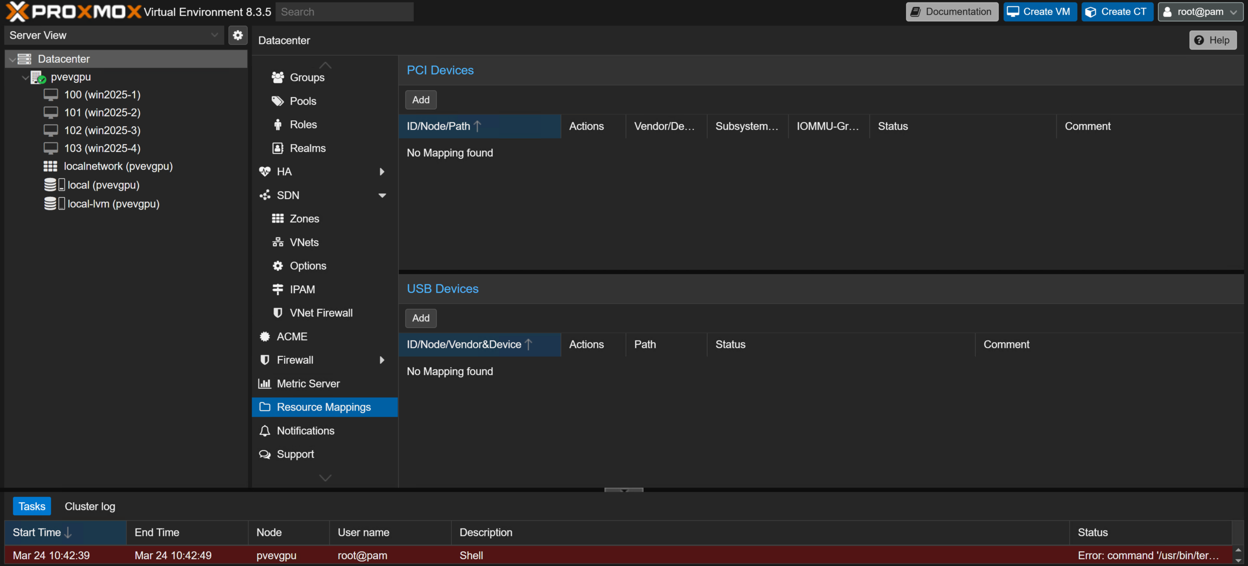The height and width of the screenshot is (566, 1248).
Task: Click the IOMMU-Group column header
Action: click(x=829, y=126)
